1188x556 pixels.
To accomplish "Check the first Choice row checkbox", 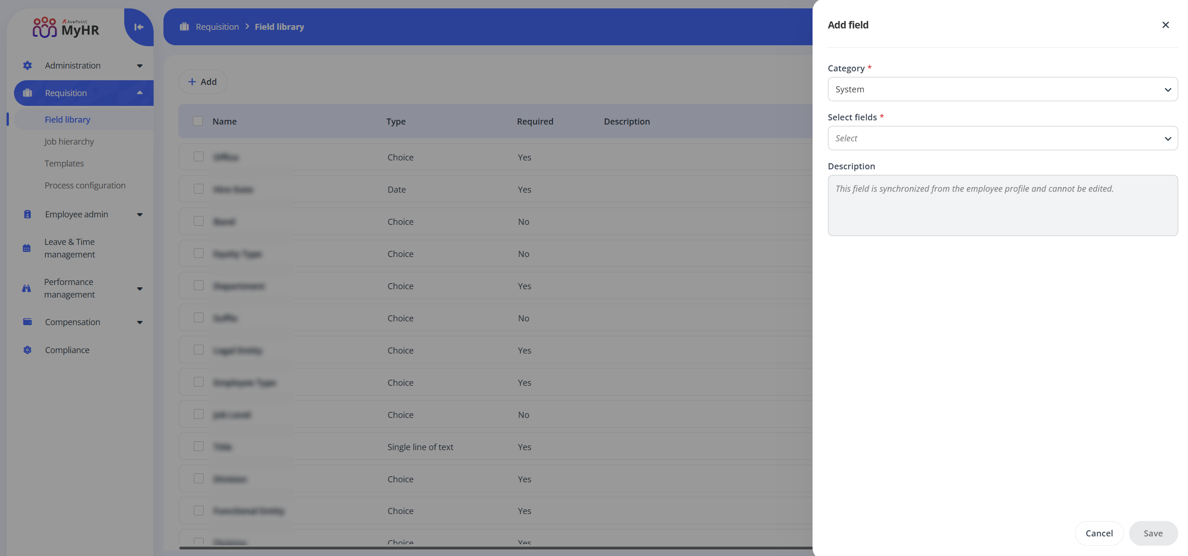I will [199, 157].
